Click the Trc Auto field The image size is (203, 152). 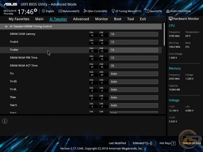point(134,74)
